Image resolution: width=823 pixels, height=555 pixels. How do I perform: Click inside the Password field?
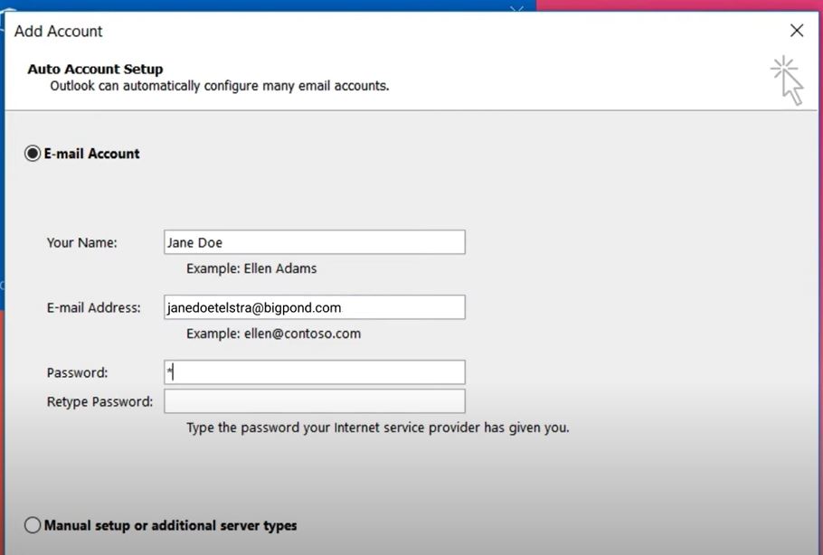pos(314,372)
